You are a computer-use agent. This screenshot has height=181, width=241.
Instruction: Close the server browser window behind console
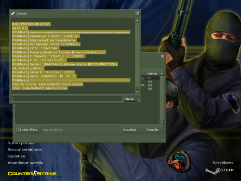pos(162,56)
